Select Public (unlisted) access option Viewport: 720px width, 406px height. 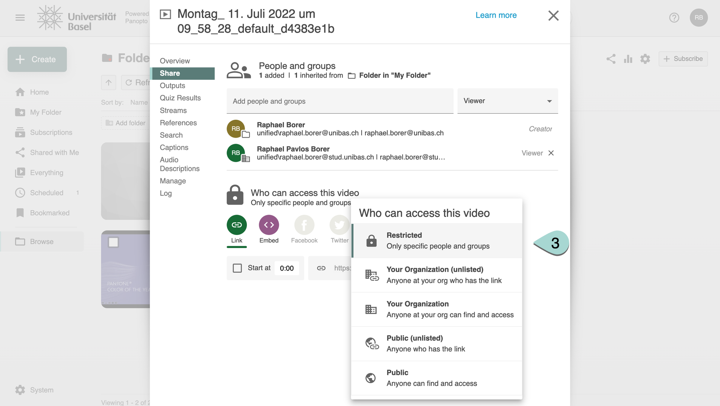point(437,343)
